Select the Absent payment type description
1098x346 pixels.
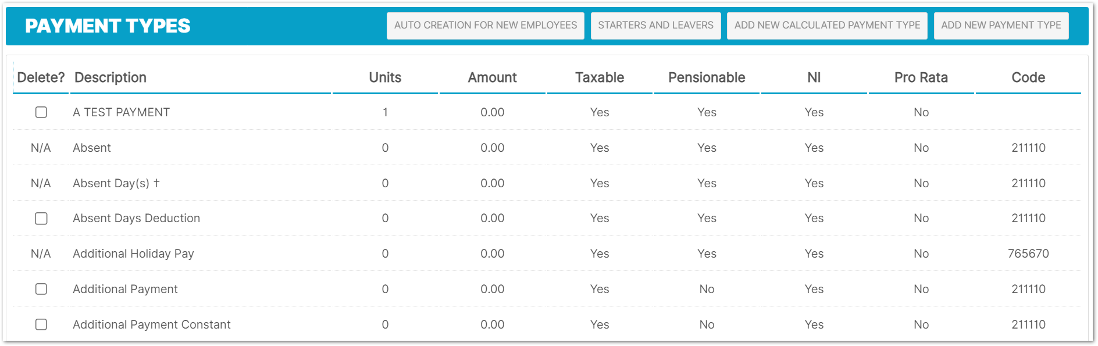click(x=92, y=148)
